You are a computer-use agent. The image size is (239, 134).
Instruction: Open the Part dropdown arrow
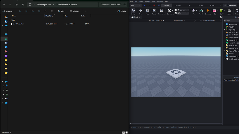196,11
